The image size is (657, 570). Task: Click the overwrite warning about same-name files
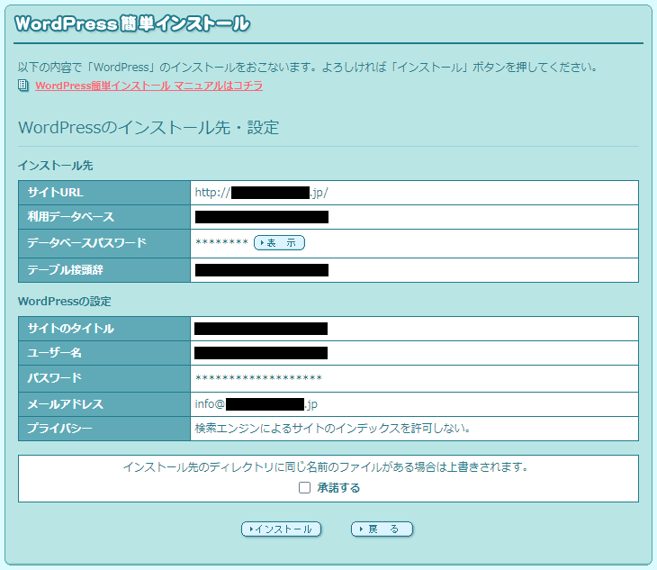click(326, 467)
